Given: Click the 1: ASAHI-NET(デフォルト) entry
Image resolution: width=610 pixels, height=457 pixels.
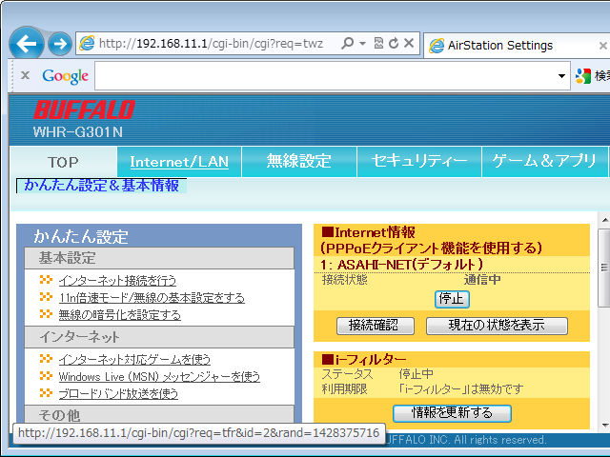Looking at the screenshot, I should [401, 265].
